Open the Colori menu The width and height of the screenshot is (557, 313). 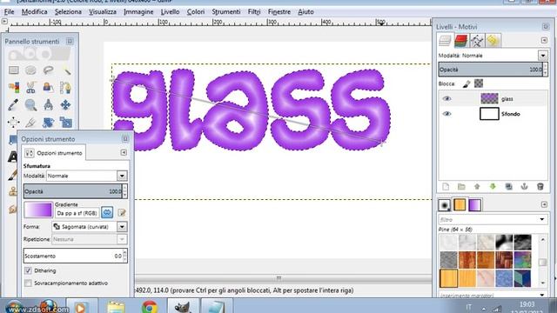pyautogui.click(x=195, y=11)
